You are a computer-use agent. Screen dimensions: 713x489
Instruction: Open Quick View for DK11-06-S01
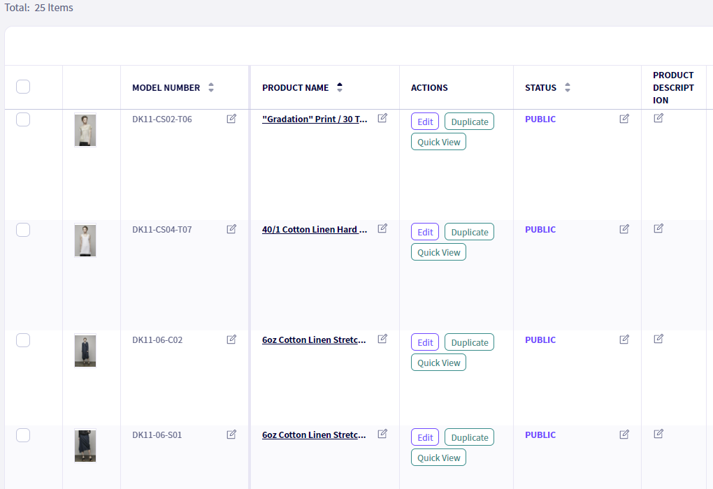[x=439, y=458]
